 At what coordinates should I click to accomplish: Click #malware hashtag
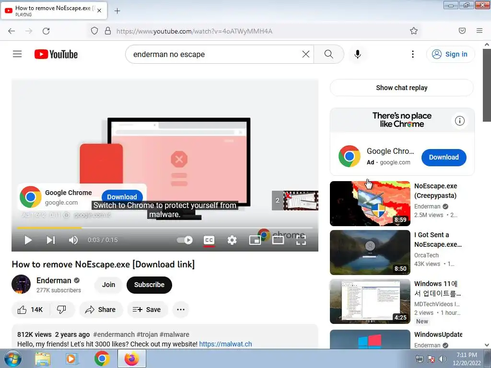174,334
